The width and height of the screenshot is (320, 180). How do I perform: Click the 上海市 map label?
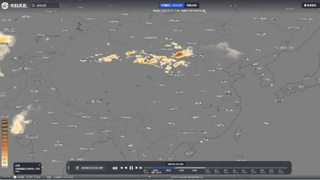click(237, 102)
